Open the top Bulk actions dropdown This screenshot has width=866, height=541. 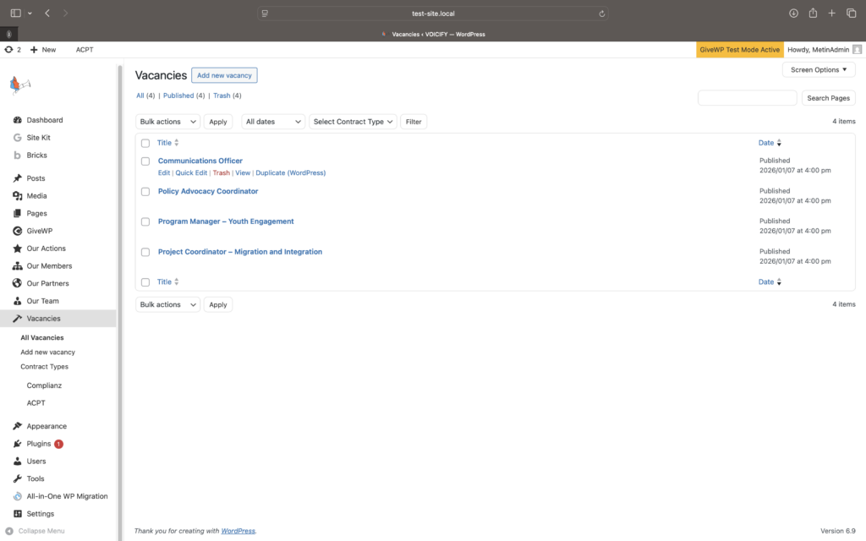pyautogui.click(x=167, y=122)
